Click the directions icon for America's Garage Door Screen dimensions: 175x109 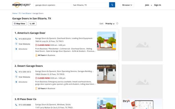click(16, 49)
